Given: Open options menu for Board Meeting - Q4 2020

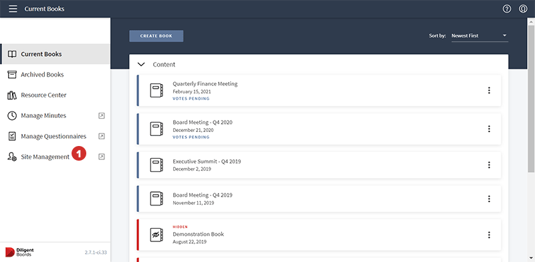Looking at the screenshot, I should [x=489, y=129].
